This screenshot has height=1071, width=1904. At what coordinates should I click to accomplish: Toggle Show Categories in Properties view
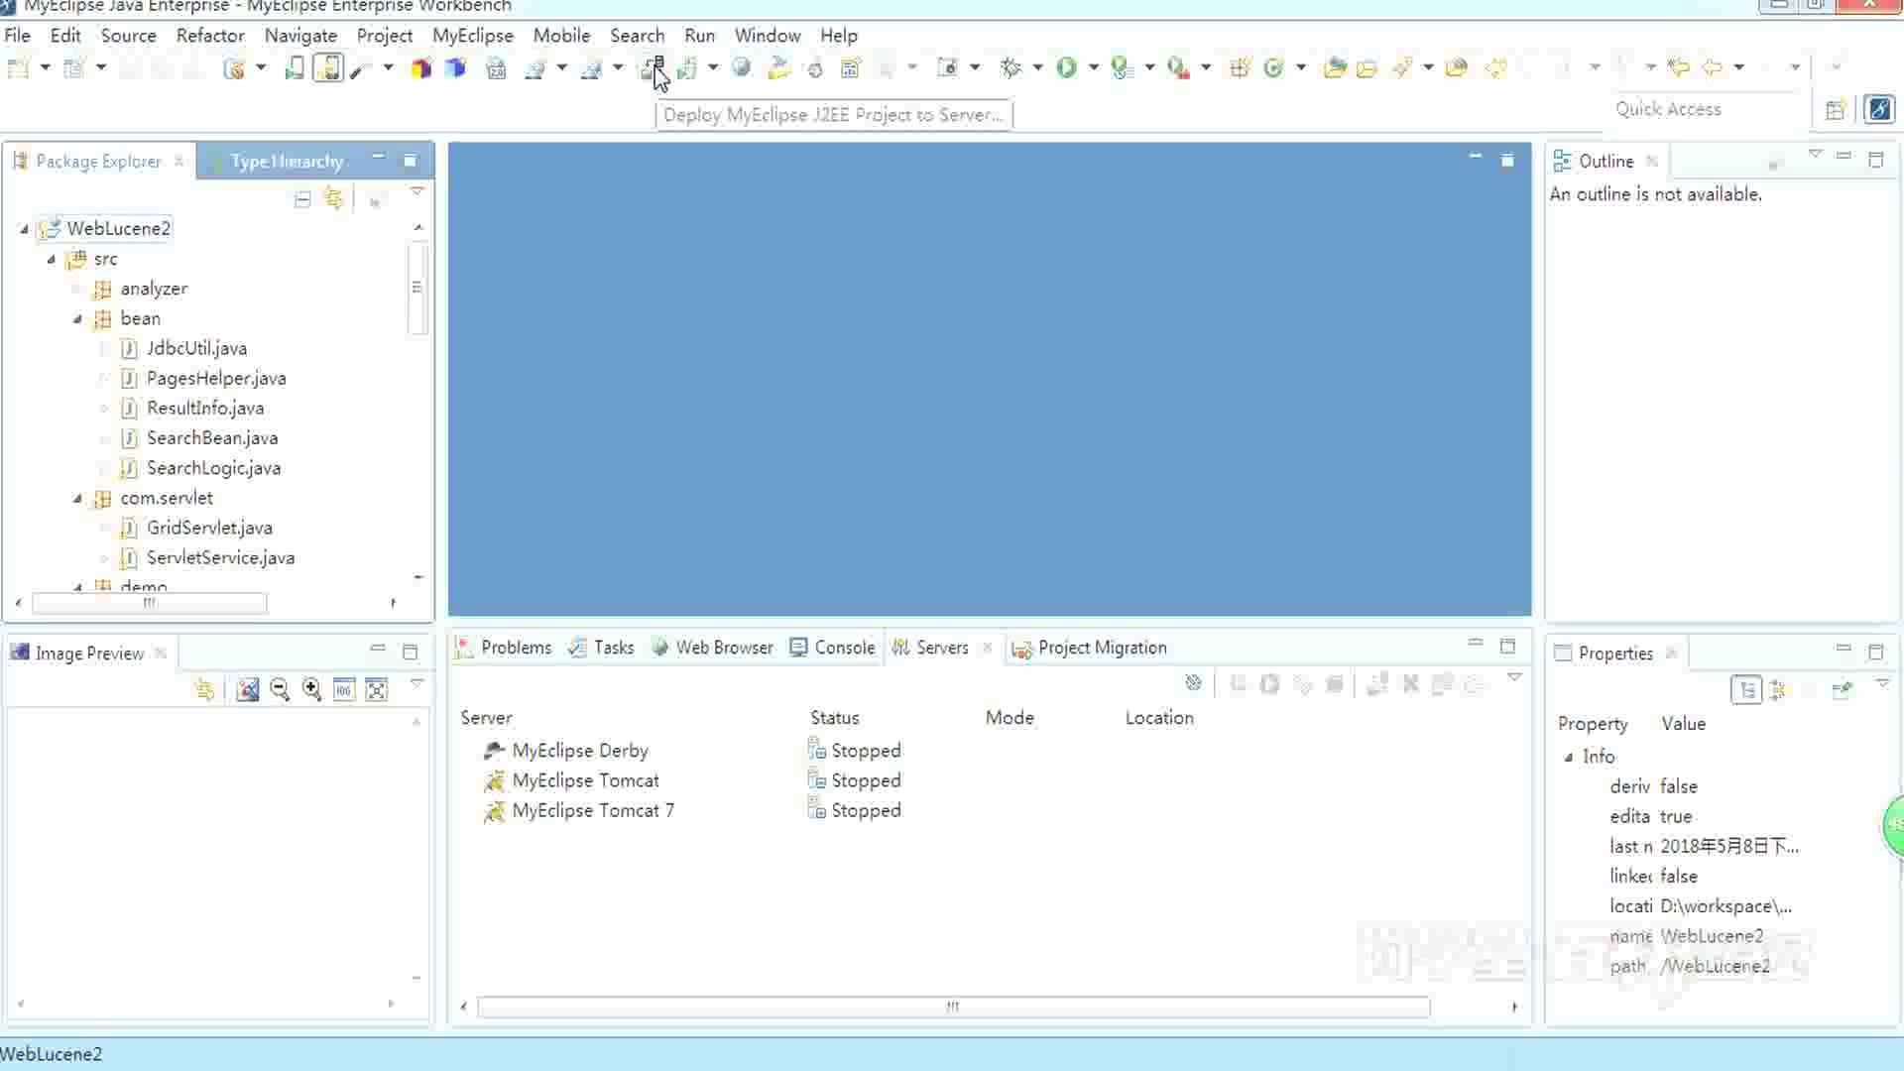pyautogui.click(x=1746, y=689)
